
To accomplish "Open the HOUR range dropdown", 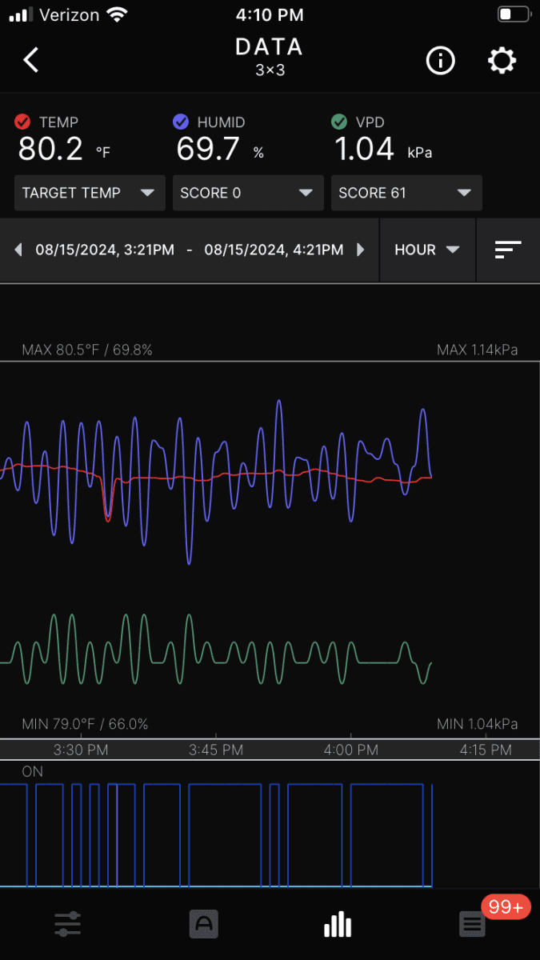I will coord(427,250).
